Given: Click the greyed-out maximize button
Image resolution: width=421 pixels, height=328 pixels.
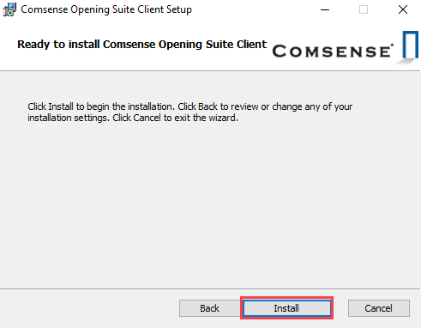Looking at the screenshot, I should coord(364,9).
